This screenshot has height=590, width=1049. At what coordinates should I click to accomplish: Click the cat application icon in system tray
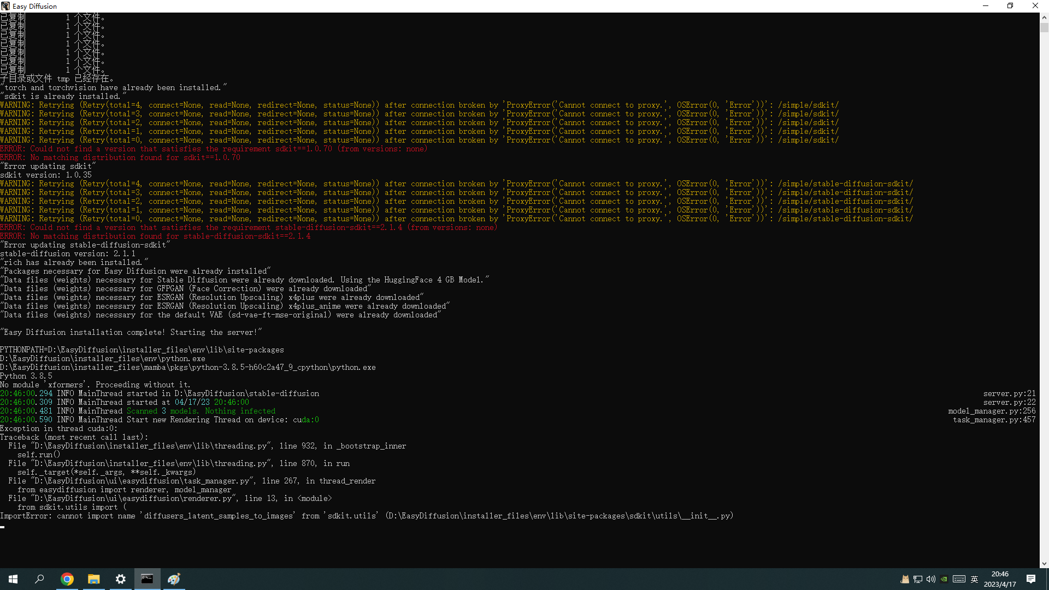coord(905,579)
